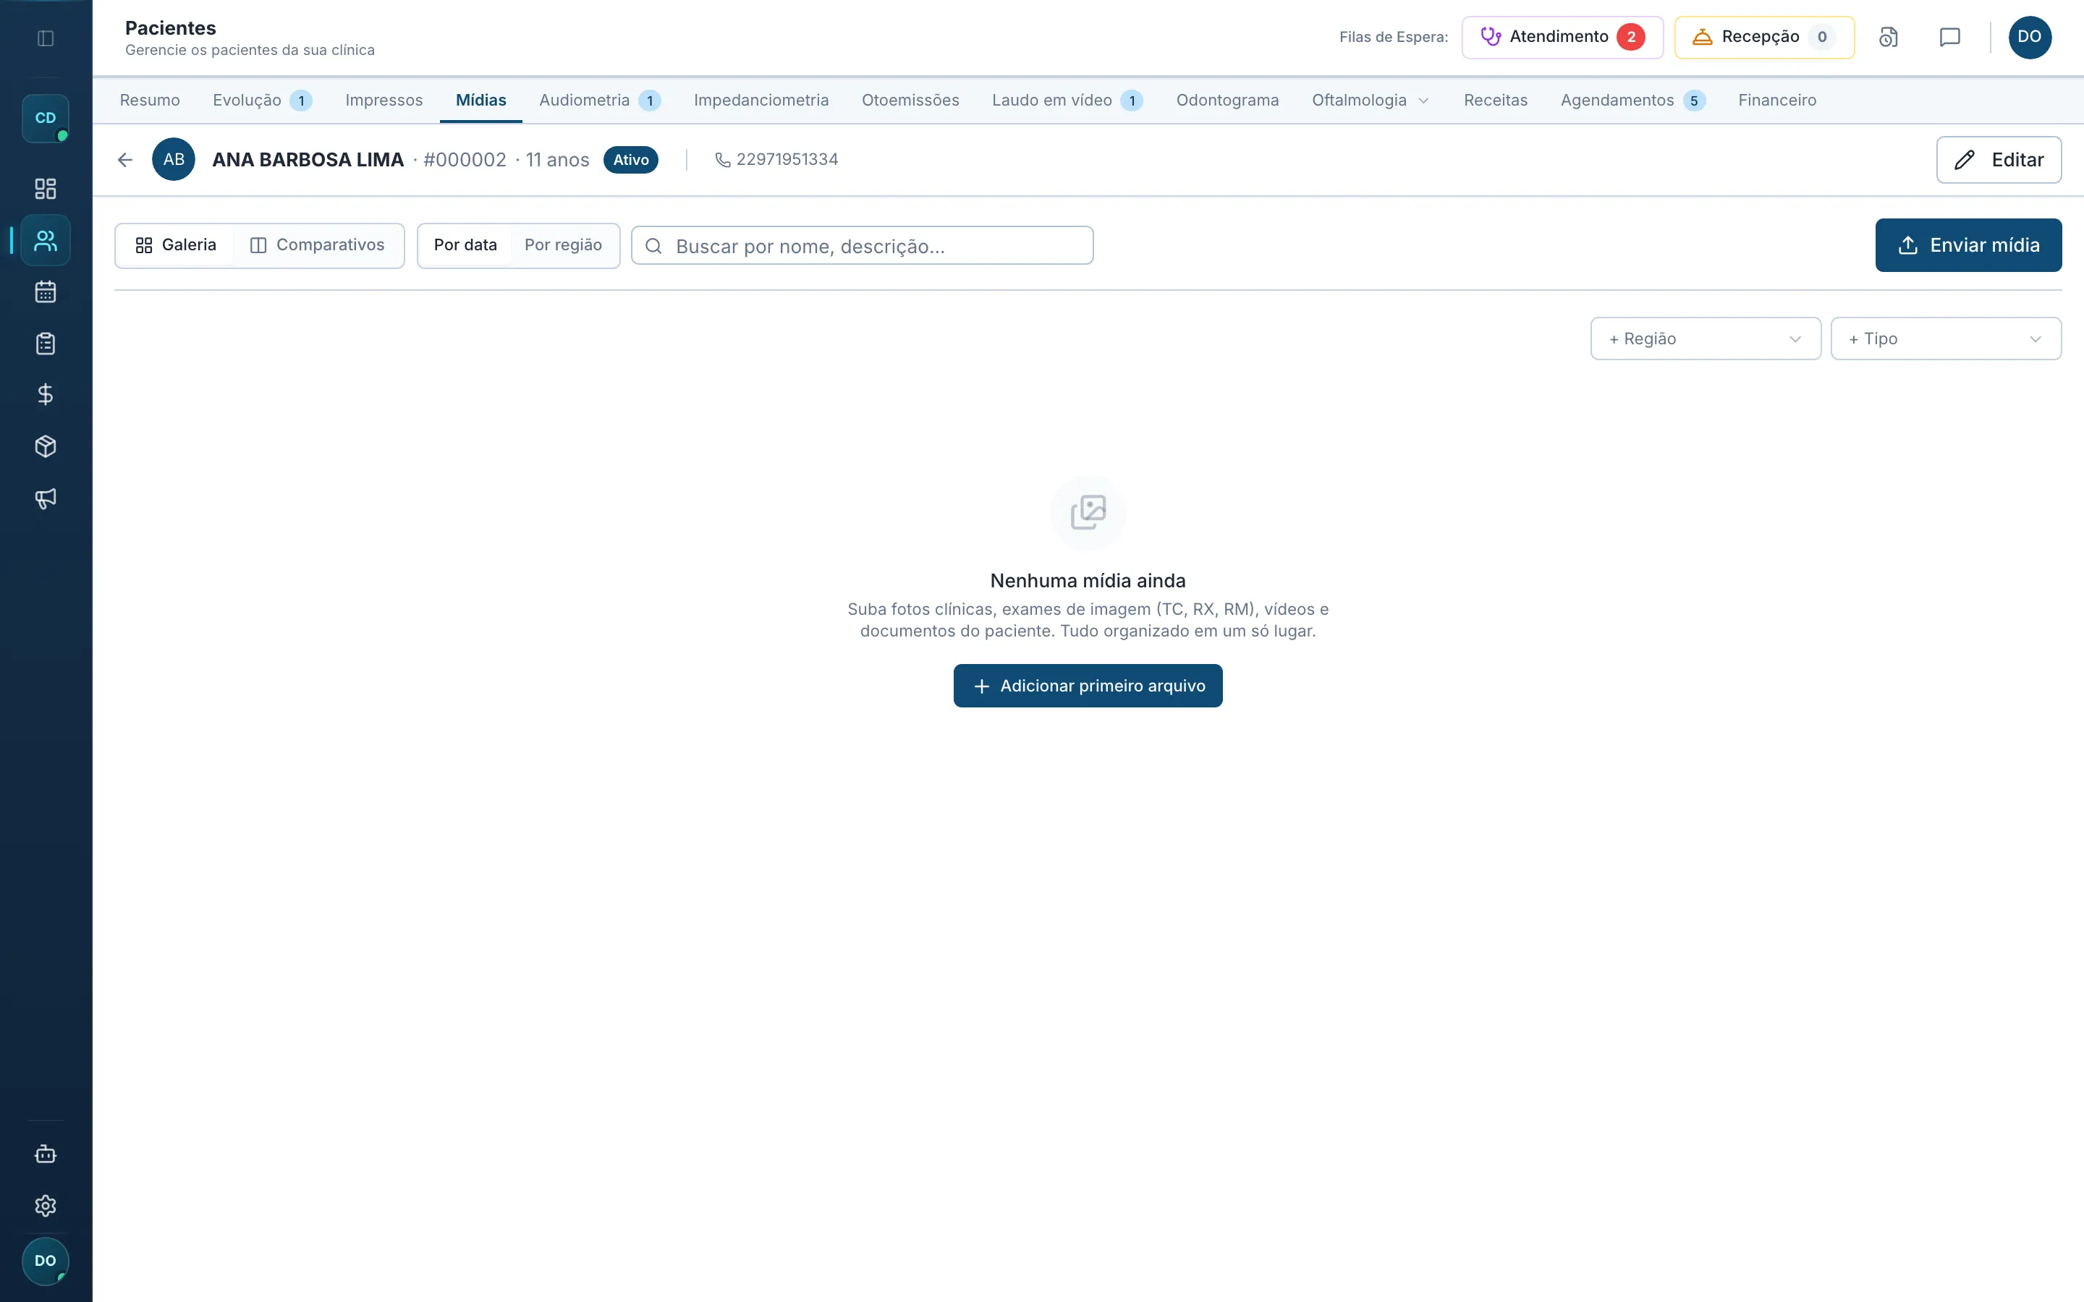Click the media search input field
The height and width of the screenshot is (1302, 2084).
click(862, 245)
